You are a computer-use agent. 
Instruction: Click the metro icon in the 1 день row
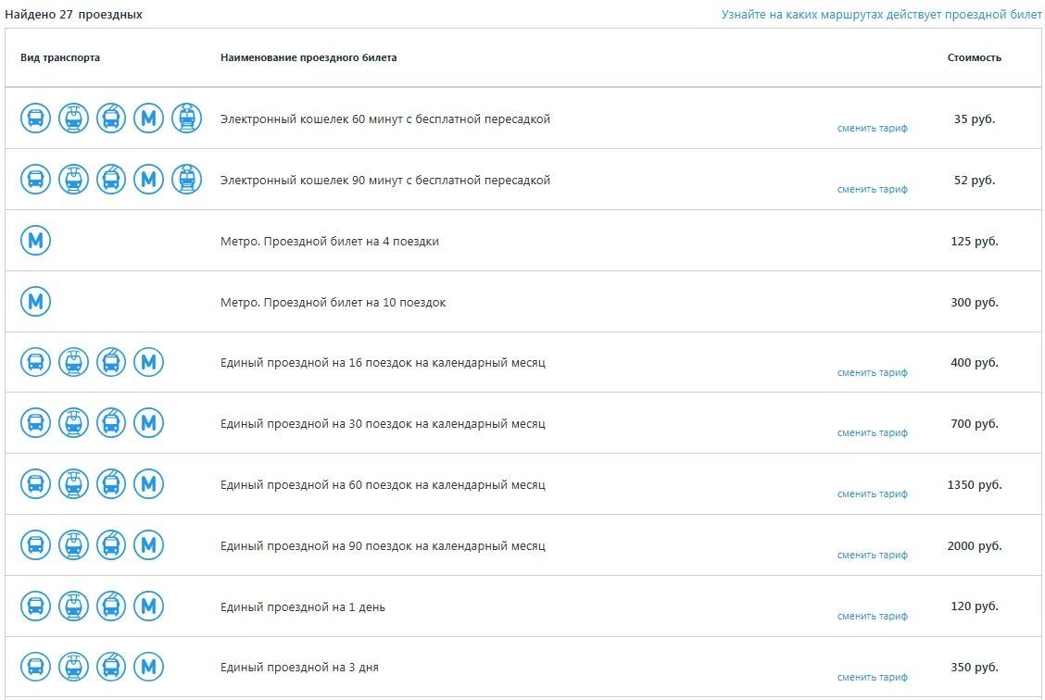pos(148,606)
